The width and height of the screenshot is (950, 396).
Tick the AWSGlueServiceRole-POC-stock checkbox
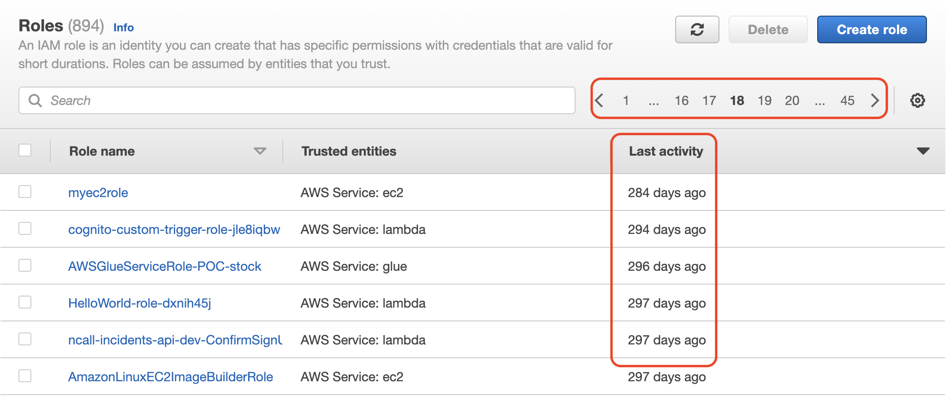[x=25, y=265]
